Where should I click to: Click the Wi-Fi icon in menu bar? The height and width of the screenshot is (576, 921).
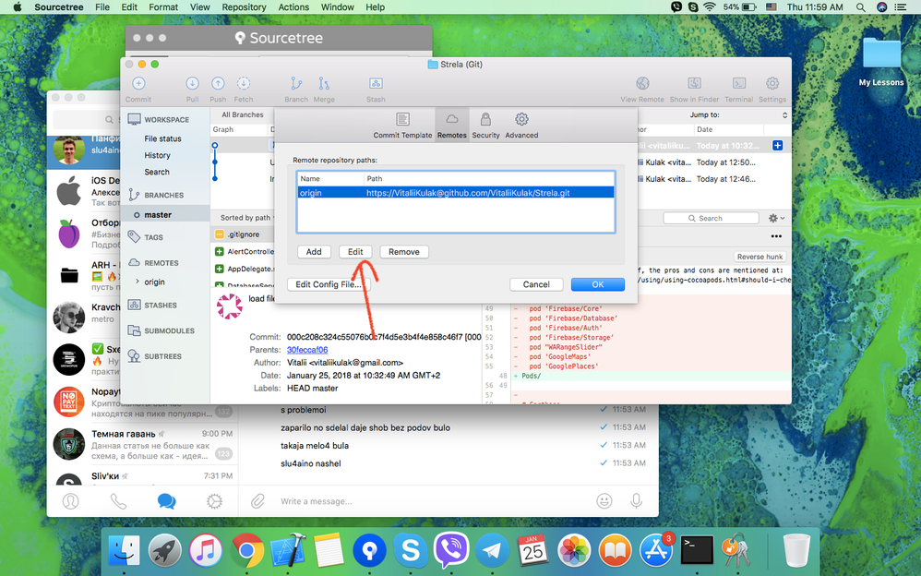710,7
